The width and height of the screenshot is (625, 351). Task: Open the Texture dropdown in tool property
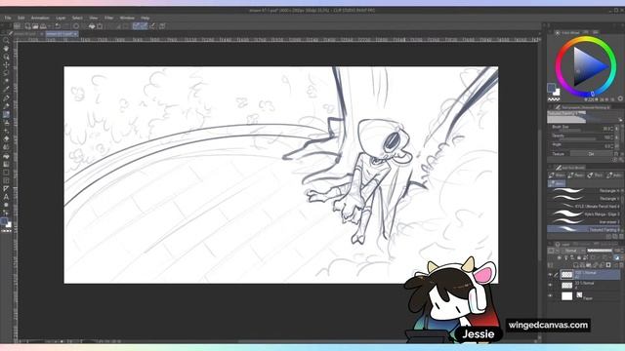tap(591, 154)
